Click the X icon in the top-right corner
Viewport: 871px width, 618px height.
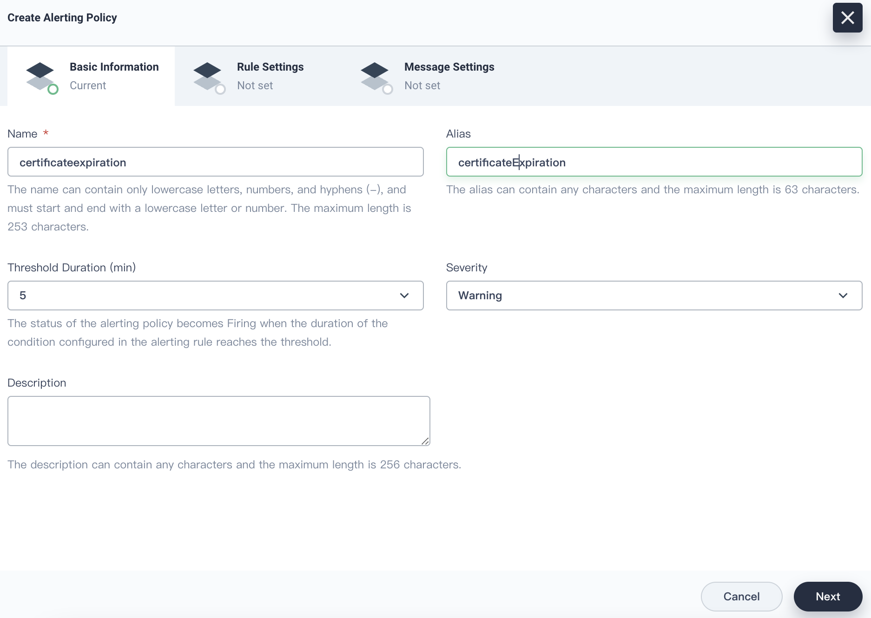coord(847,18)
